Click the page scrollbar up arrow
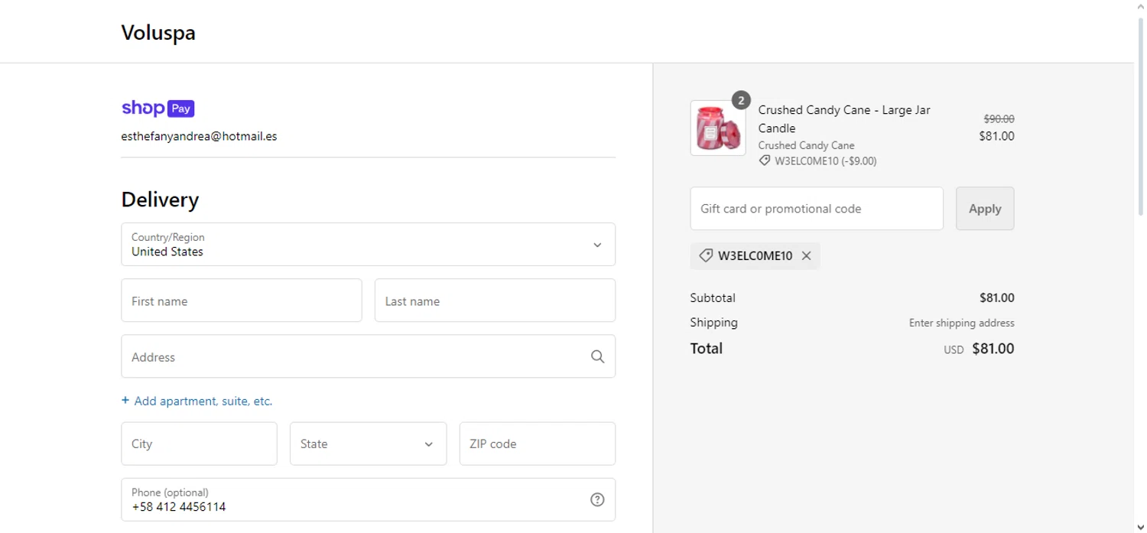Image resolution: width=1147 pixels, height=533 pixels. pos(1140,5)
